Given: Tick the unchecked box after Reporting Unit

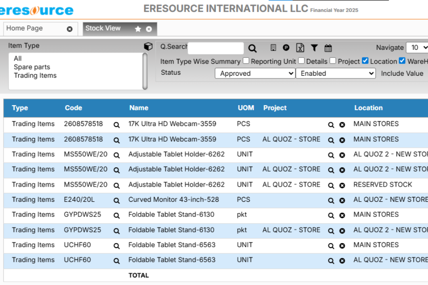Looking at the screenshot, I should pyautogui.click(x=301, y=61).
